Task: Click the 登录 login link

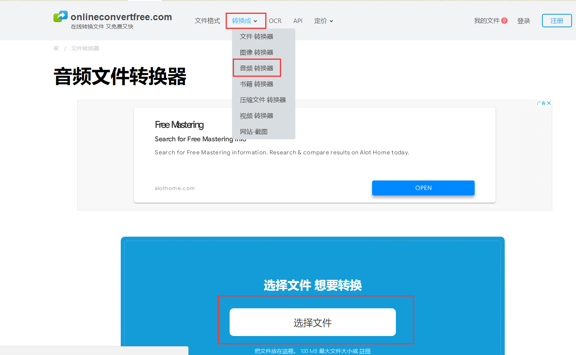Action: (x=523, y=21)
